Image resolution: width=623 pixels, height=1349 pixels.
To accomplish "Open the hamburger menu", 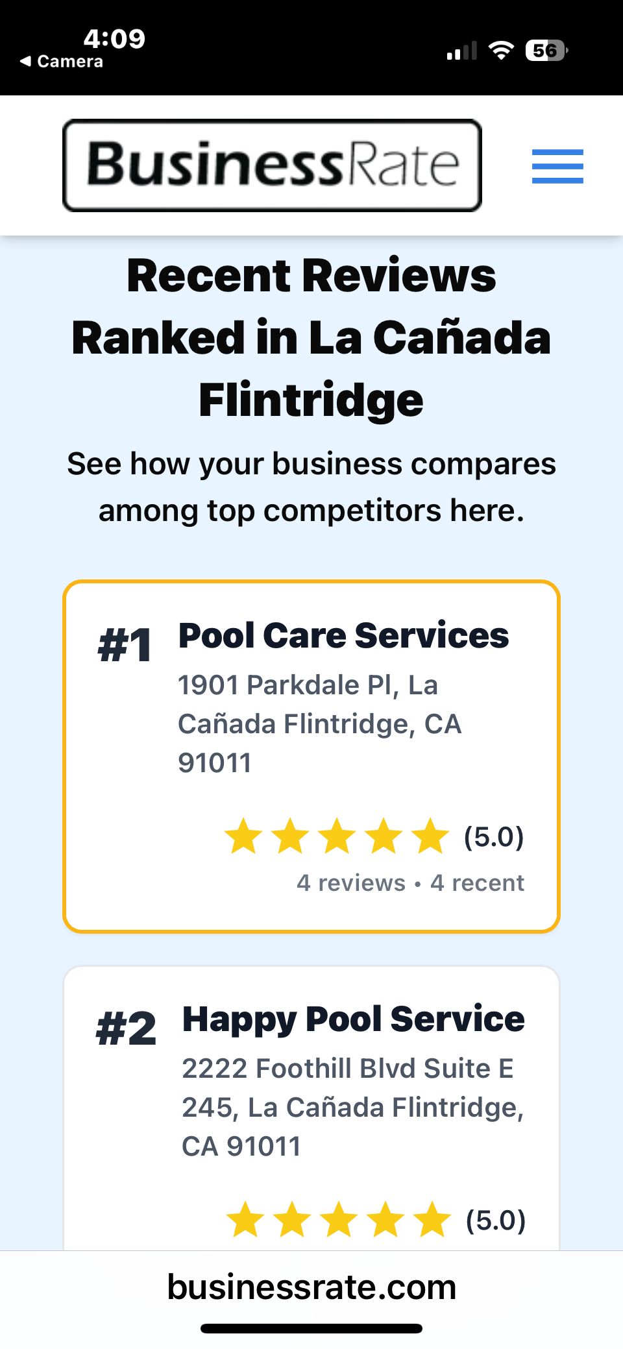I will pyautogui.click(x=557, y=166).
